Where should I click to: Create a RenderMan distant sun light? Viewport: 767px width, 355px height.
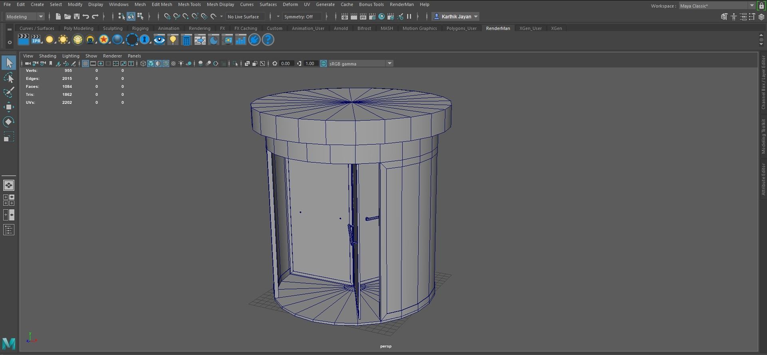point(63,40)
